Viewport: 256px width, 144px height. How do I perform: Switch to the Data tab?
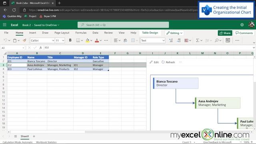click(95, 33)
